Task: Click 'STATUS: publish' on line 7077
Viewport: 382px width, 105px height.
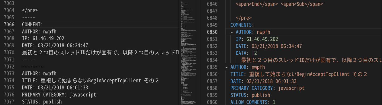Action: 42,102
